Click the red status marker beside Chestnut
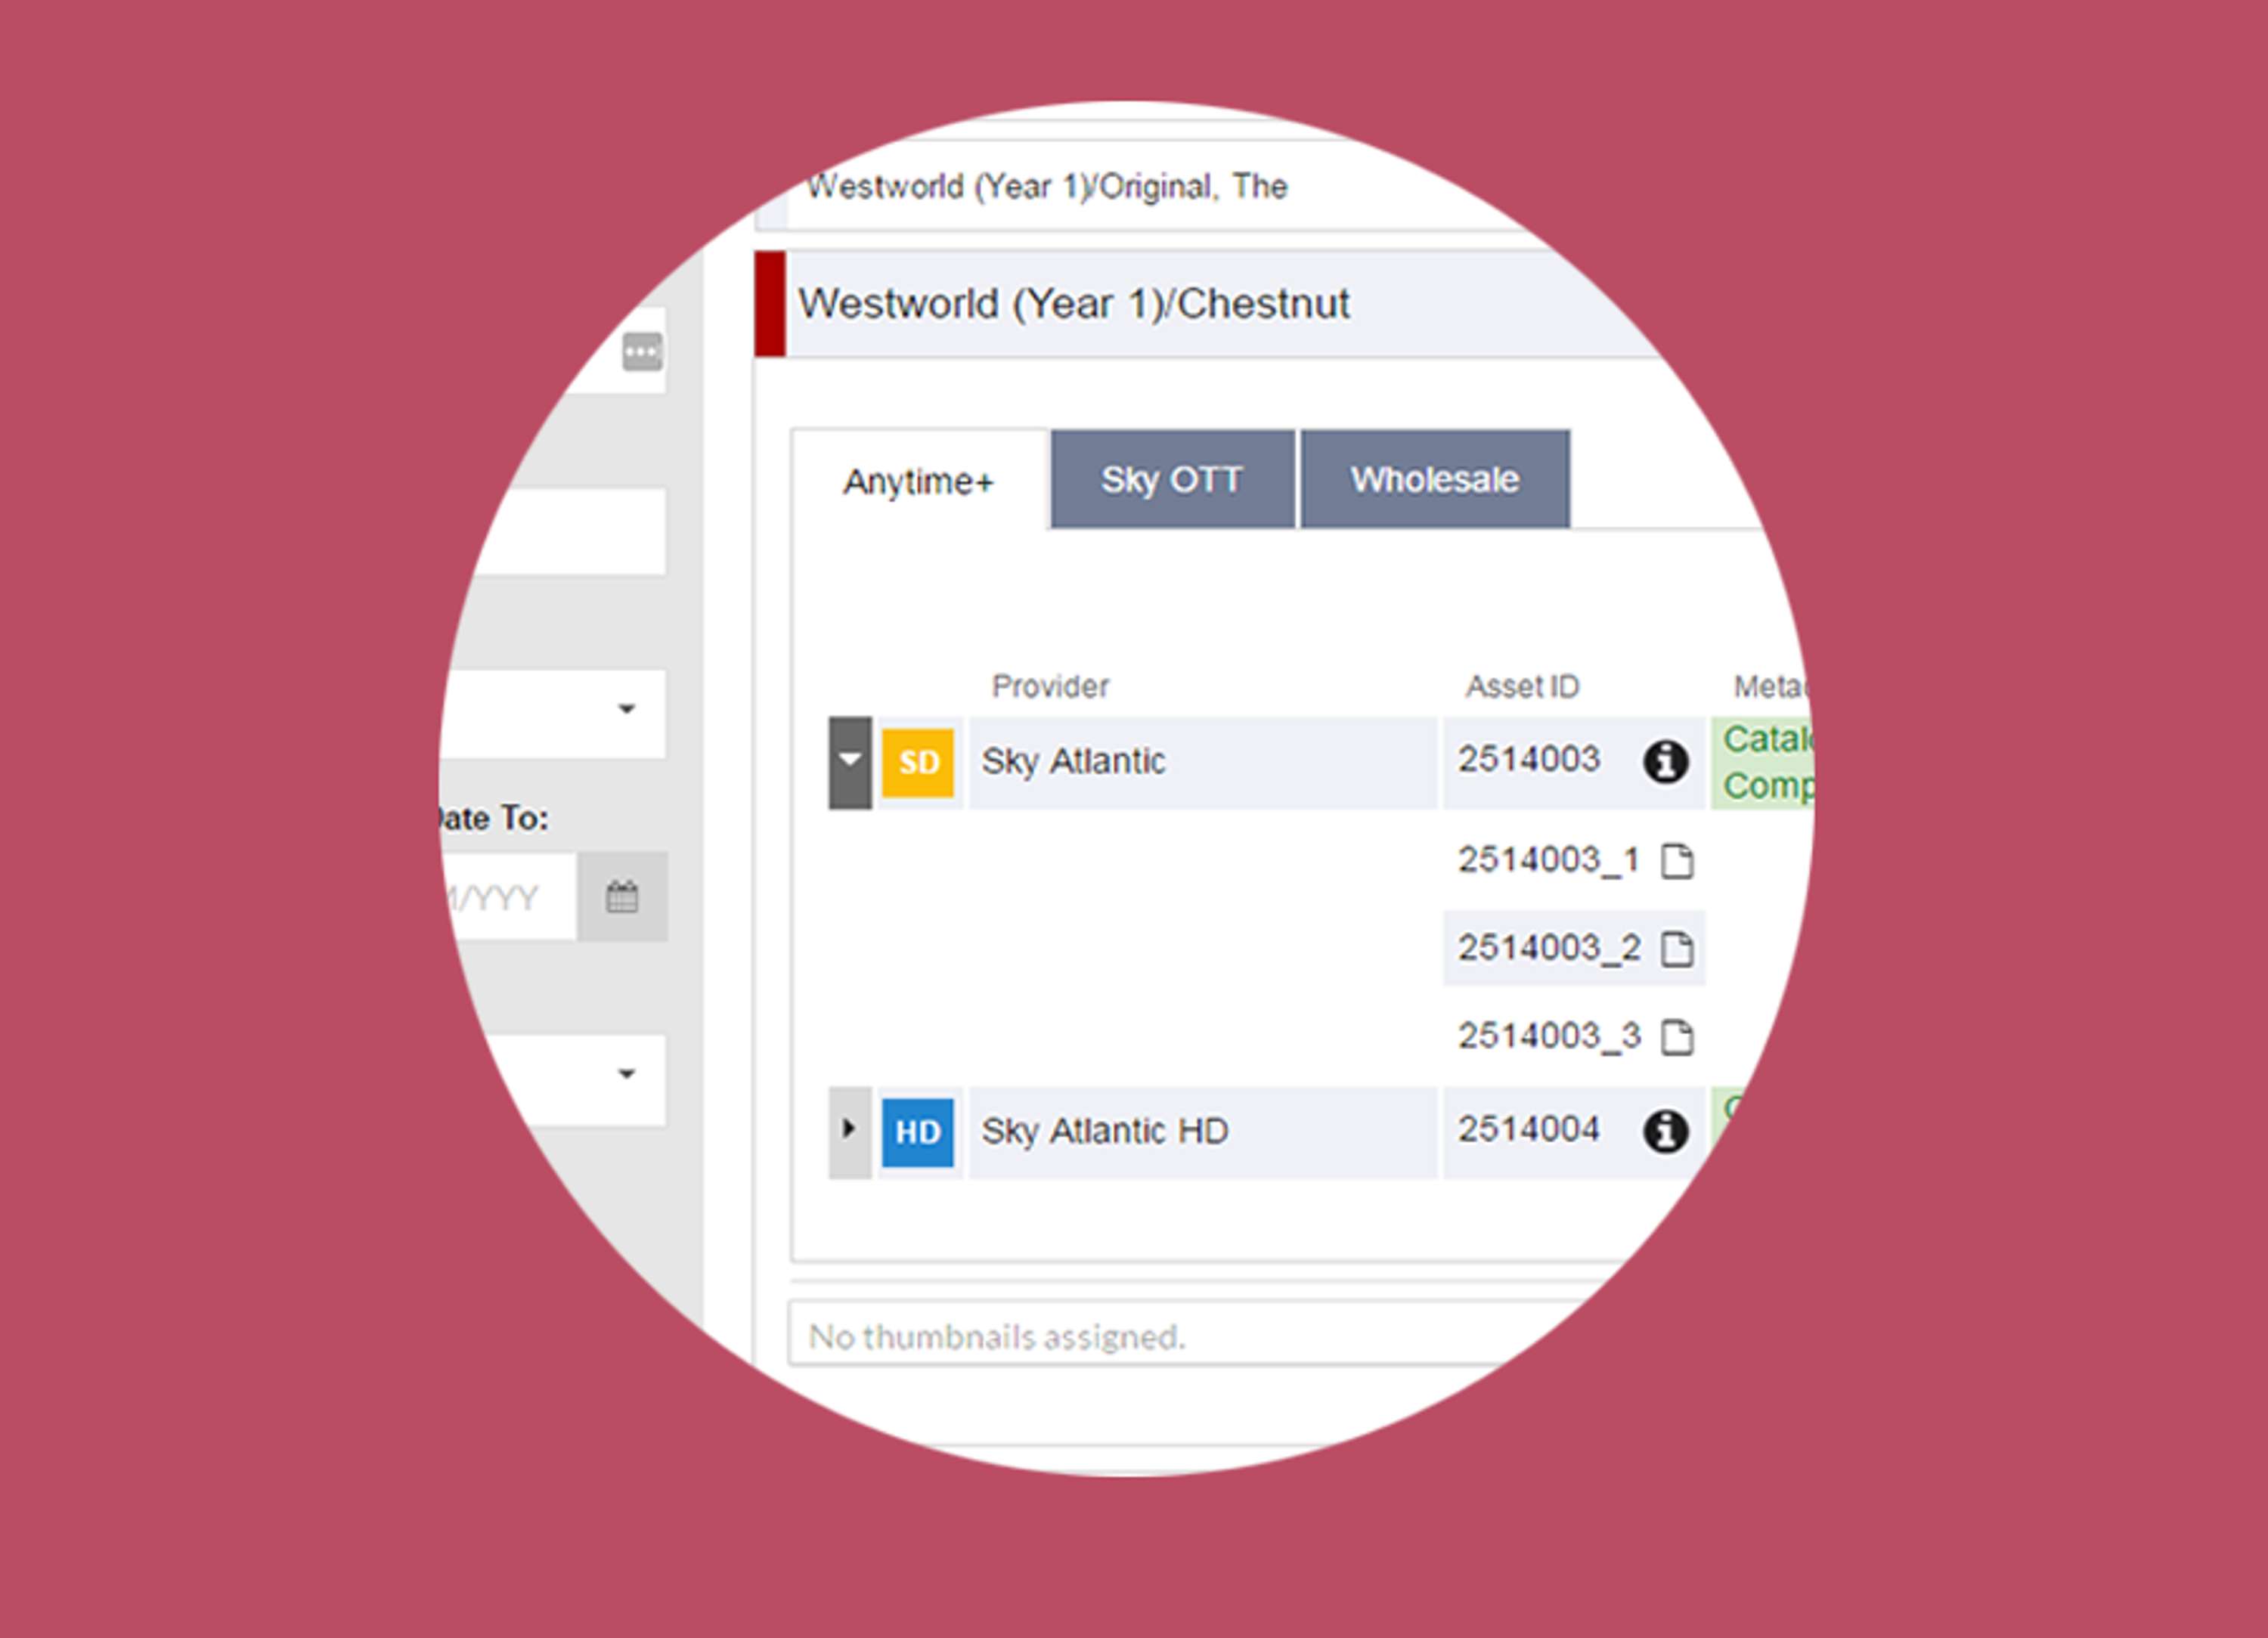This screenshot has width=2268, height=1638. pos(770,304)
